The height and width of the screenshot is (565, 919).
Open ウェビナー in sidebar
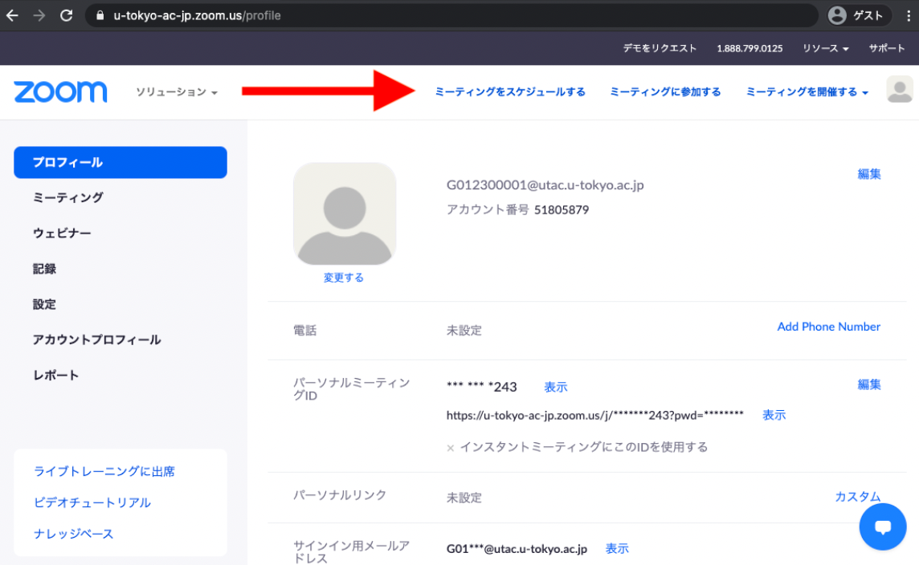coord(62,233)
